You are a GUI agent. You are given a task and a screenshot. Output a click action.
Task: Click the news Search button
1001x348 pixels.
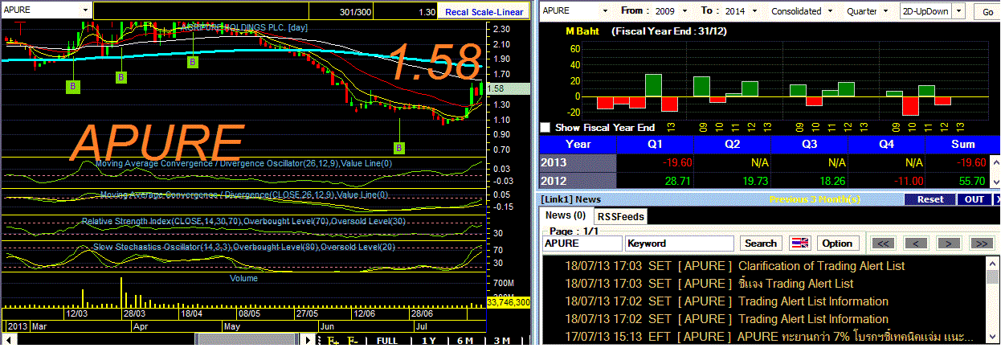pyautogui.click(x=760, y=243)
